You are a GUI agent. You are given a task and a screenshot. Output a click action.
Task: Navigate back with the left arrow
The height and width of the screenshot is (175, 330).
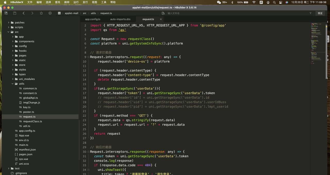[x=23, y=13]
